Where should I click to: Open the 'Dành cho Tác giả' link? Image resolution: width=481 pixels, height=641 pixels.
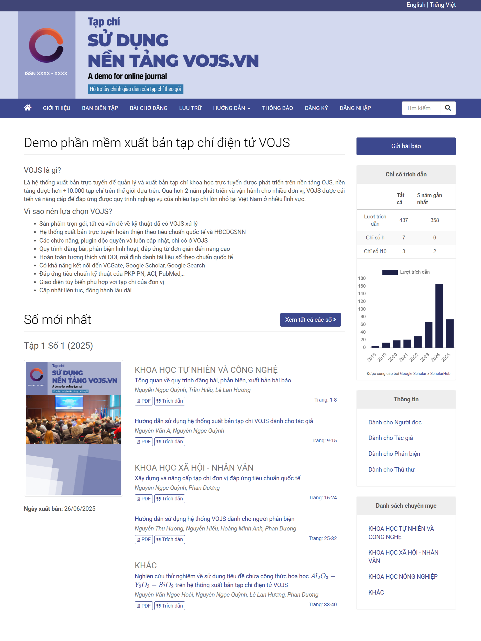390,438
